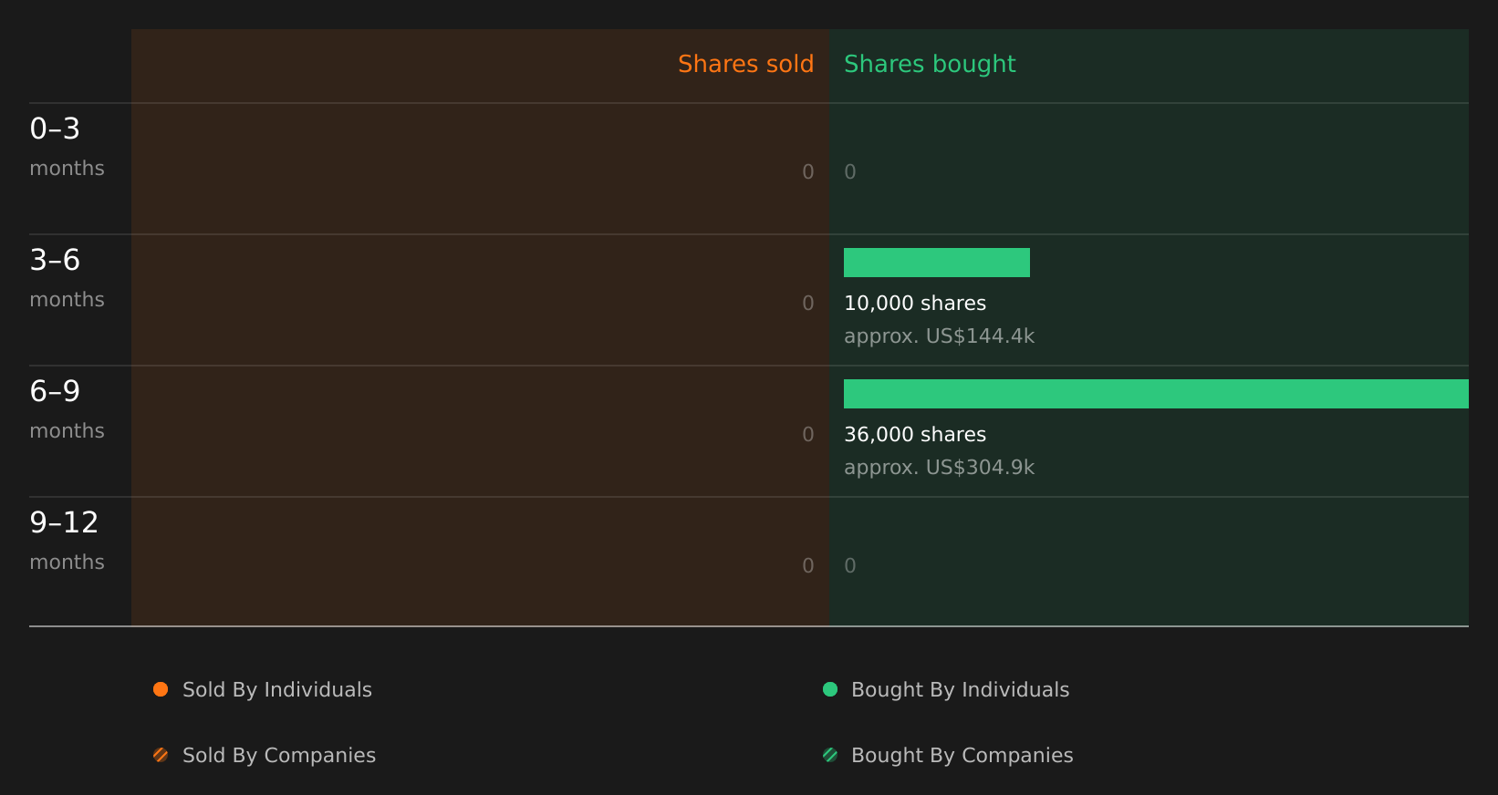Viewport: 1498px width, 795px height.
Task: Click the 9–12 months row label
Action: tap(67, 541)
